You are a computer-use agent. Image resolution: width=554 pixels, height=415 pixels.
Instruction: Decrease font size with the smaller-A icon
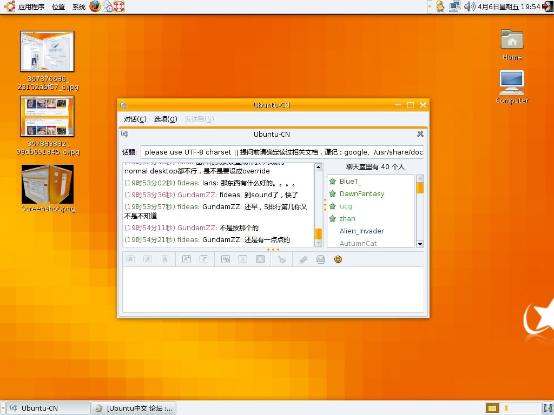[x=204, y=259]
